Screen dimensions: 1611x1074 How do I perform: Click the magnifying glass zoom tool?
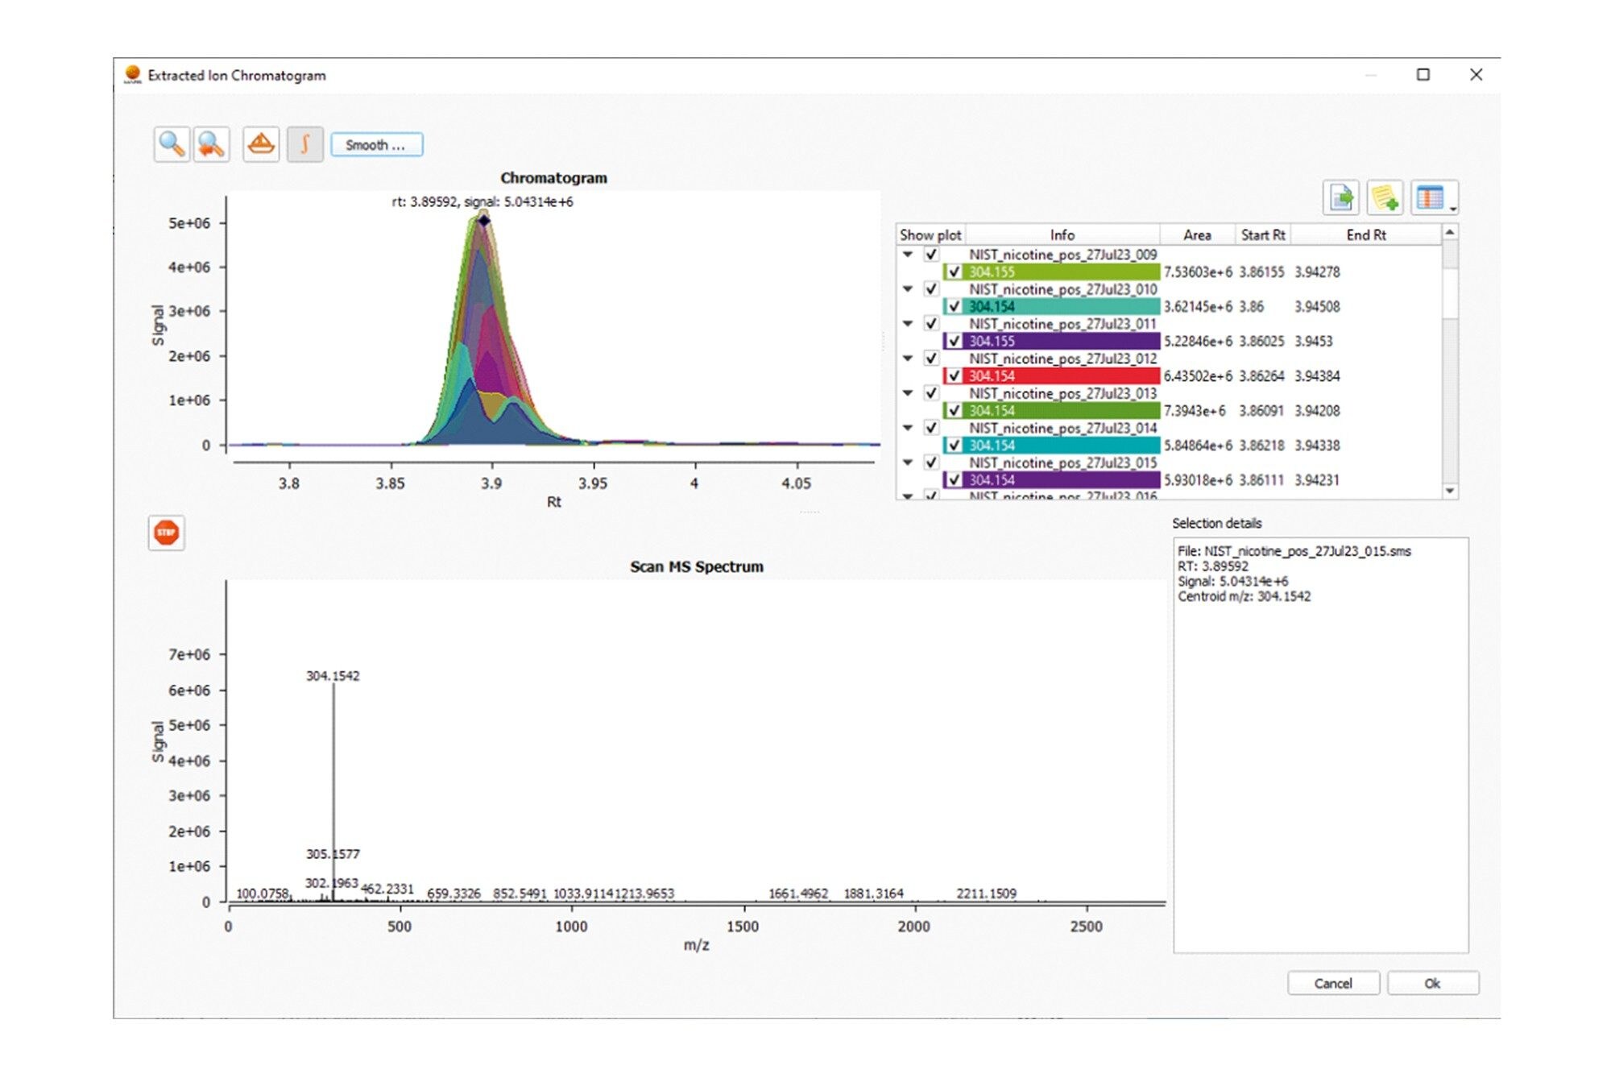171,145
